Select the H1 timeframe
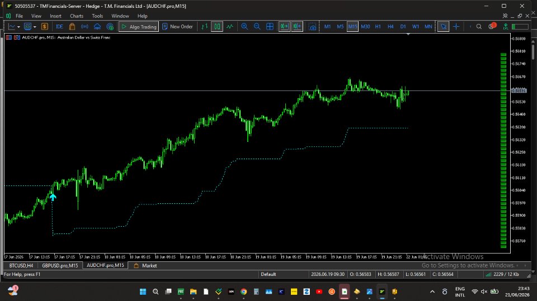 [x=378, y=26]
